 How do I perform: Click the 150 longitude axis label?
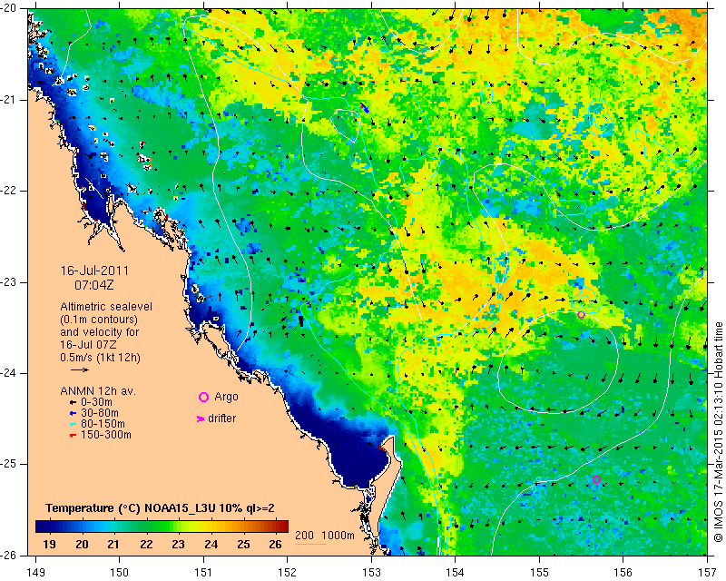click(x=120, y=573)
